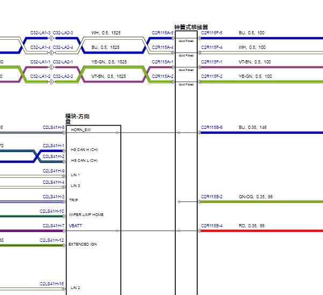Click wire spec WH, 0.5, 100
Screen dimensions: 323x295
pyautogui.click(x=252, y=47)
